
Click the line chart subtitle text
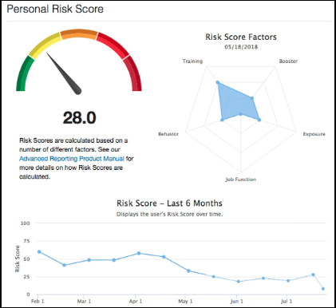coord(169,215)
